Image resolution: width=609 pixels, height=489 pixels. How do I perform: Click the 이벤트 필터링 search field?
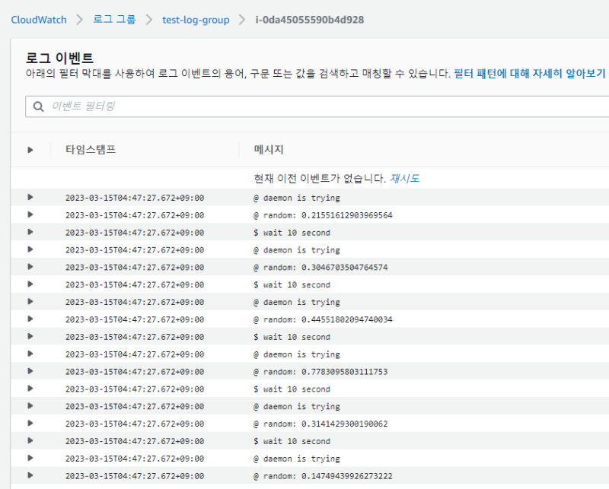click(x=320, y=106)
